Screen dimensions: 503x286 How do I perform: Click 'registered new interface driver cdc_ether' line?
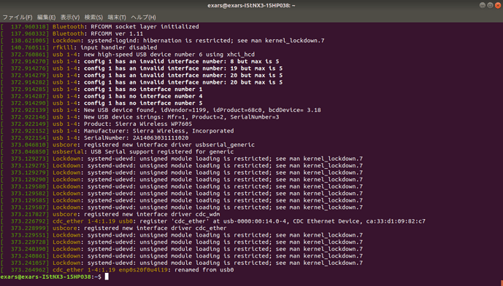point(114,229)
